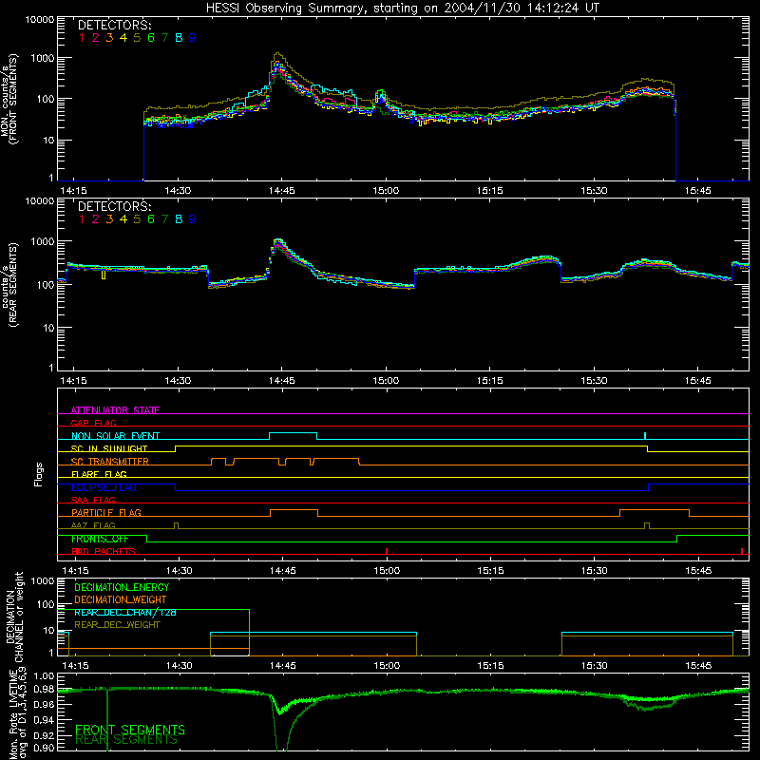Select the ECLIPSE_FLAG label

coord(104,487)
